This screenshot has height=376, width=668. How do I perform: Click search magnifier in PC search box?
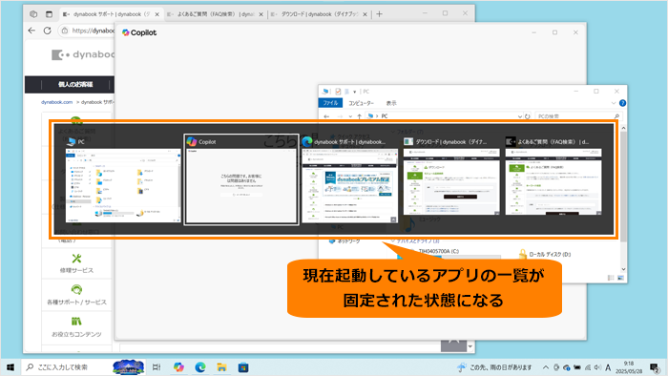[616, 116]
